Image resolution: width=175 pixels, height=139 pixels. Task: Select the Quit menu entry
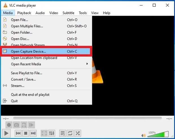click(x=46, y=101)
